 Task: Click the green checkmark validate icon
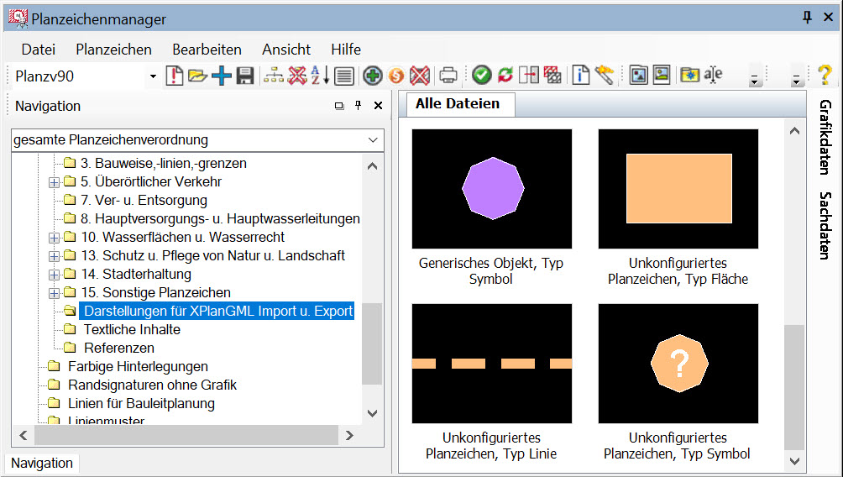click(481, 76)
